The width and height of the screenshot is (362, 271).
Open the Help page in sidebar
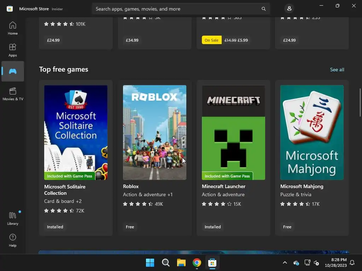(x=13, y=240)
